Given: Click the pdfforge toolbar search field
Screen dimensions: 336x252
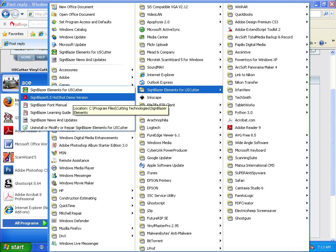Looking at the screenshot, I should click(x=39, y=24).
